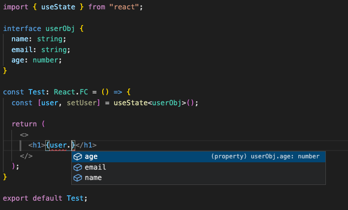Click the "react" module string
The width and height of the screenshot is (348, 210).
coord(124,7)
